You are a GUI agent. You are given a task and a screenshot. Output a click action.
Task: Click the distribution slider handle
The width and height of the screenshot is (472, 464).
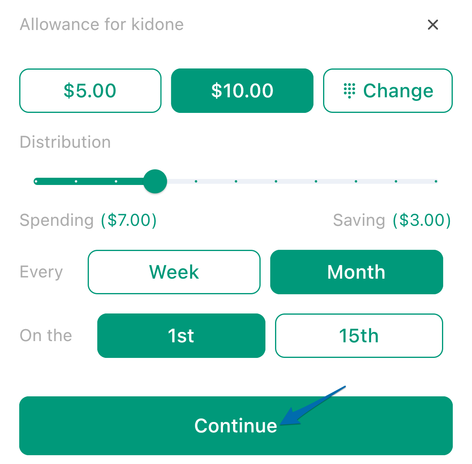(155, 181)
